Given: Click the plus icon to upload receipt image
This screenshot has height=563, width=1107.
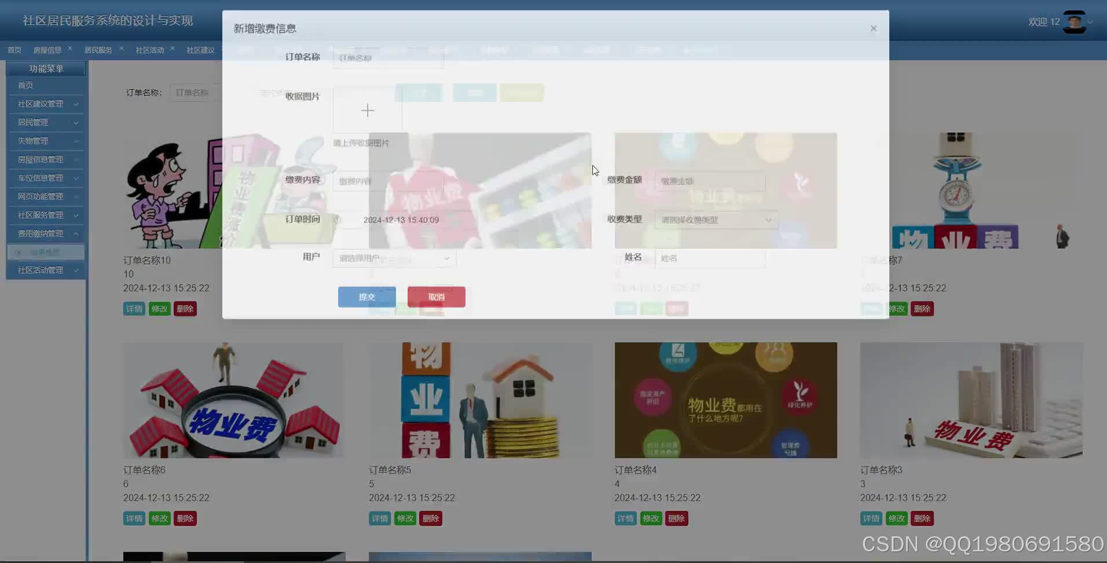Looking at the screenshot, I should [367, 110].
